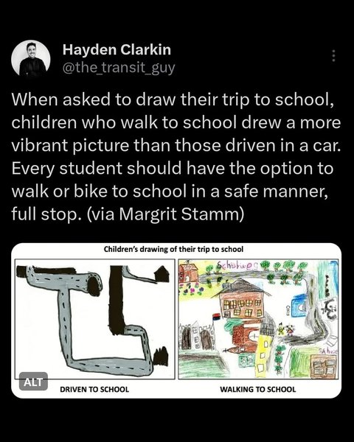
Task: Select the colorful 'Walking to school' drawing
Action: (x=258, y=319)
